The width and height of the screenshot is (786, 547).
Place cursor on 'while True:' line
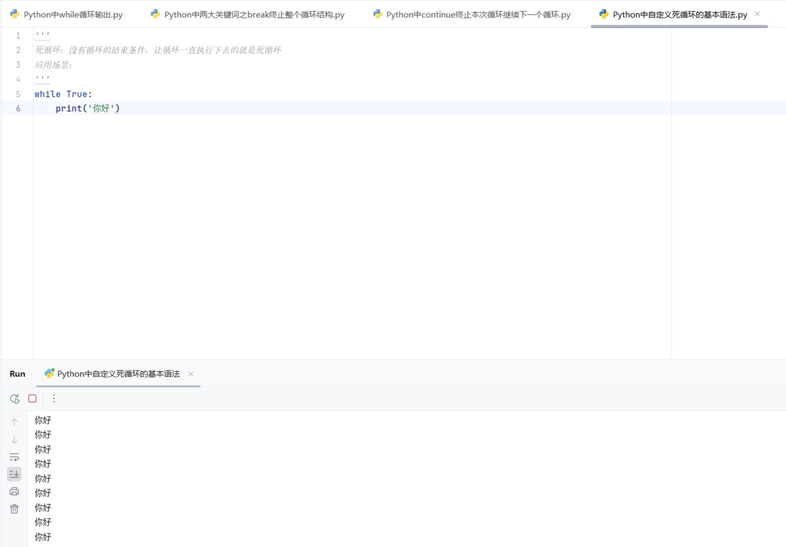(64, 94)
